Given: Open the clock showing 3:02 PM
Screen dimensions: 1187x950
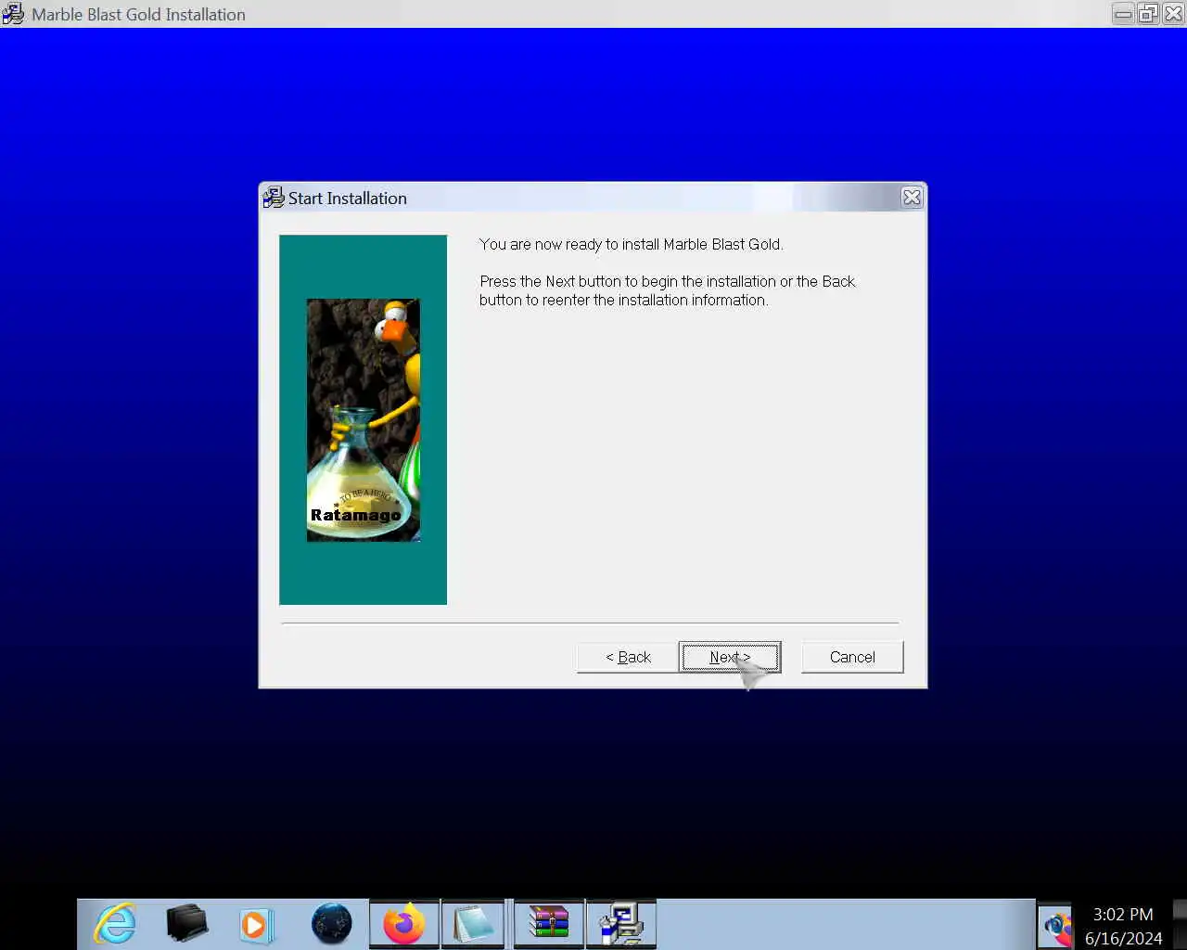Looking at the screenshot, I should point(1123,926).
